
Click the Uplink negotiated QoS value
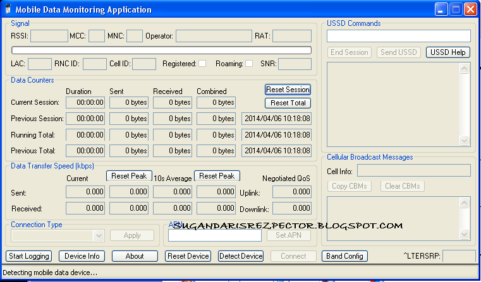tap(292, 192)
